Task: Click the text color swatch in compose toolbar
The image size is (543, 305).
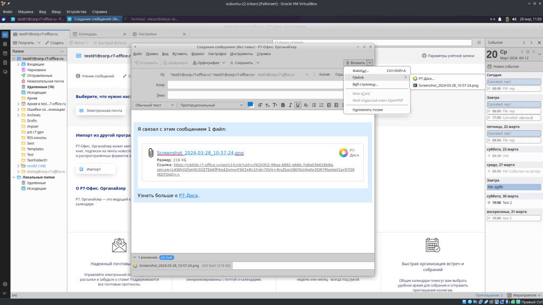Action: coord(251,105)
